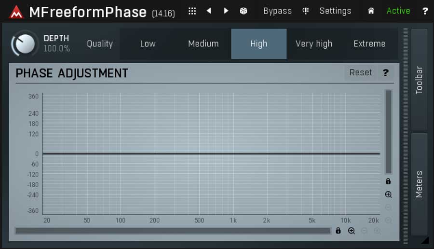Open the top-right help question mark
This screenshot has height=249, width=434.
(425, 11)
